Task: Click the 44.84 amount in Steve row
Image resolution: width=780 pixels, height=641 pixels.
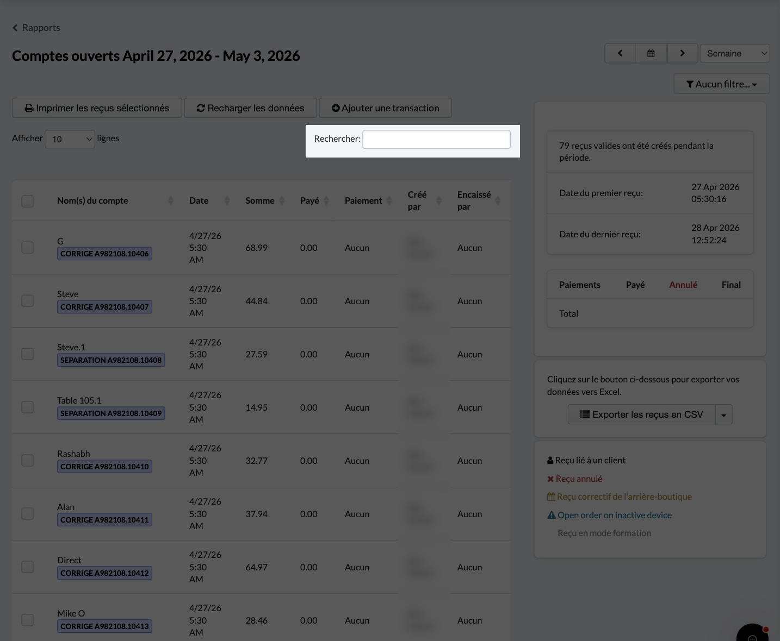Action: click(257, 301)
